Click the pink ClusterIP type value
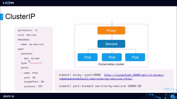The width and height of the screenshot is (177, 99). [x=36, y=63]
